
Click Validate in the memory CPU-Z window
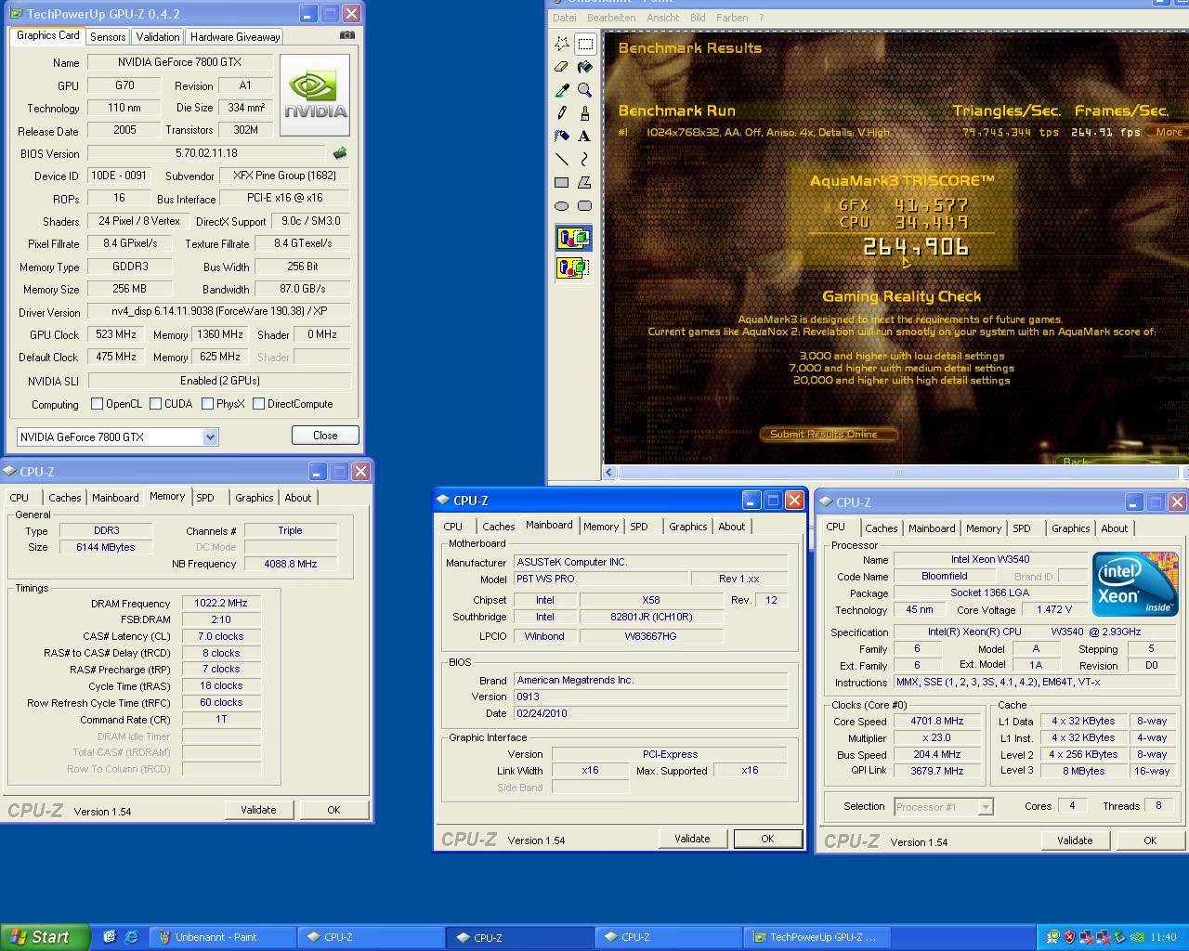click(258, 810)
